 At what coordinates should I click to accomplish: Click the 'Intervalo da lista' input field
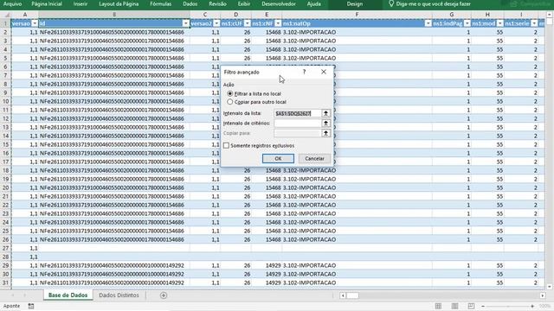tap(298, 113)
